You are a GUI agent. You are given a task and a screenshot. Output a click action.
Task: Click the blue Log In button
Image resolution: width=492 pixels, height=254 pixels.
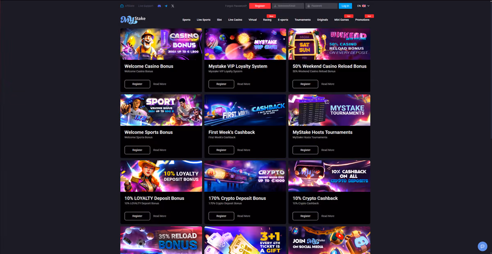[345, 6]
